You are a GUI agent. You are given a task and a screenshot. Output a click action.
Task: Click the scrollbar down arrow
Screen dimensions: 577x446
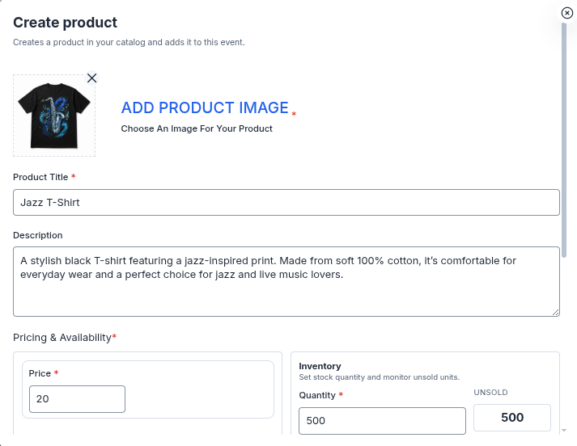564,430
